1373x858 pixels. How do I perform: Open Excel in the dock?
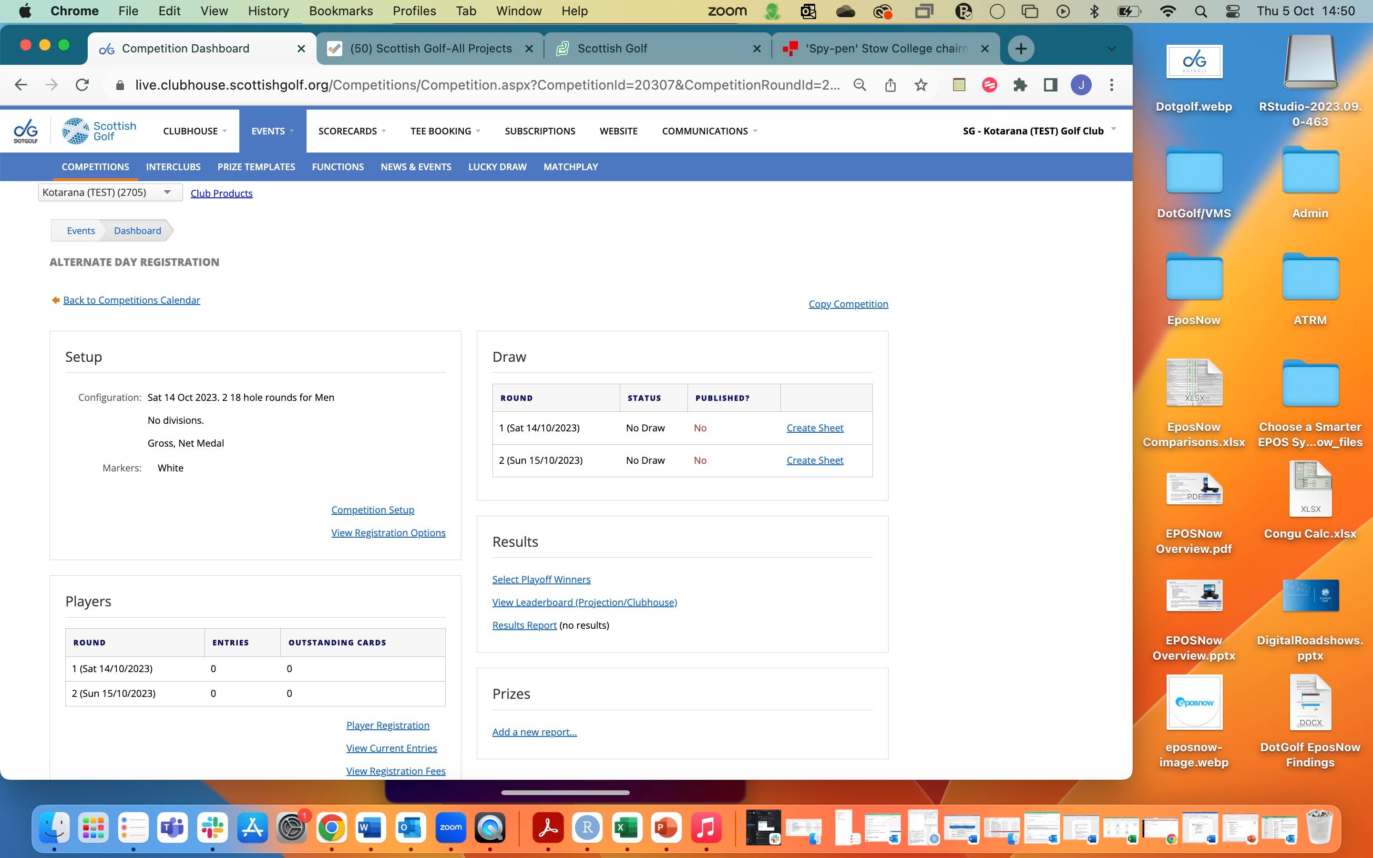[x=626, y=827]
